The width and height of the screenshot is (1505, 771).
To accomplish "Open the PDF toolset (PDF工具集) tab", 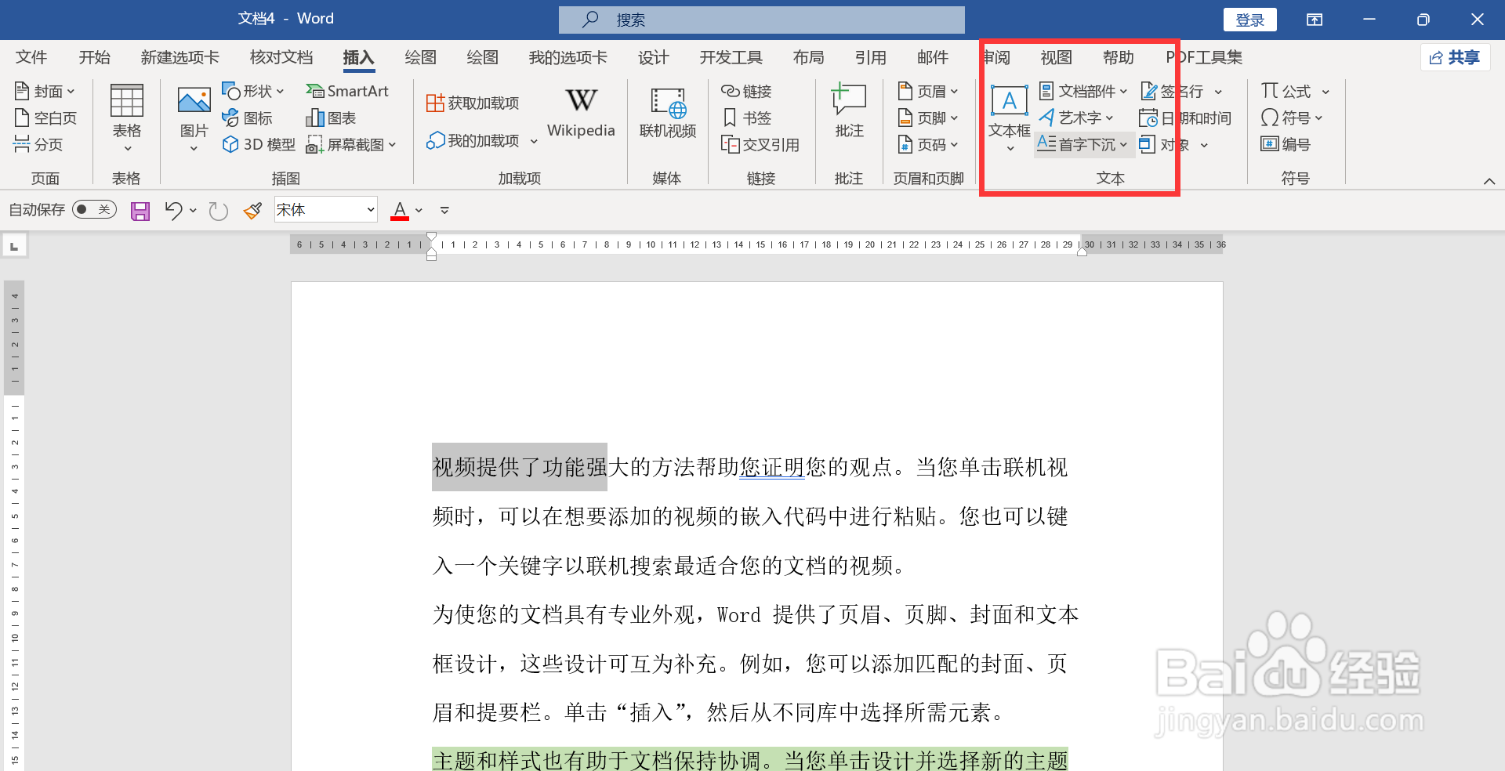I will pyautogui.click(x=1204, y=57).
